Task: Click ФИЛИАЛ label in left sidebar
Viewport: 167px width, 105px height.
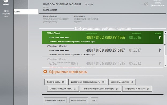Action: [x=6, y=4]
